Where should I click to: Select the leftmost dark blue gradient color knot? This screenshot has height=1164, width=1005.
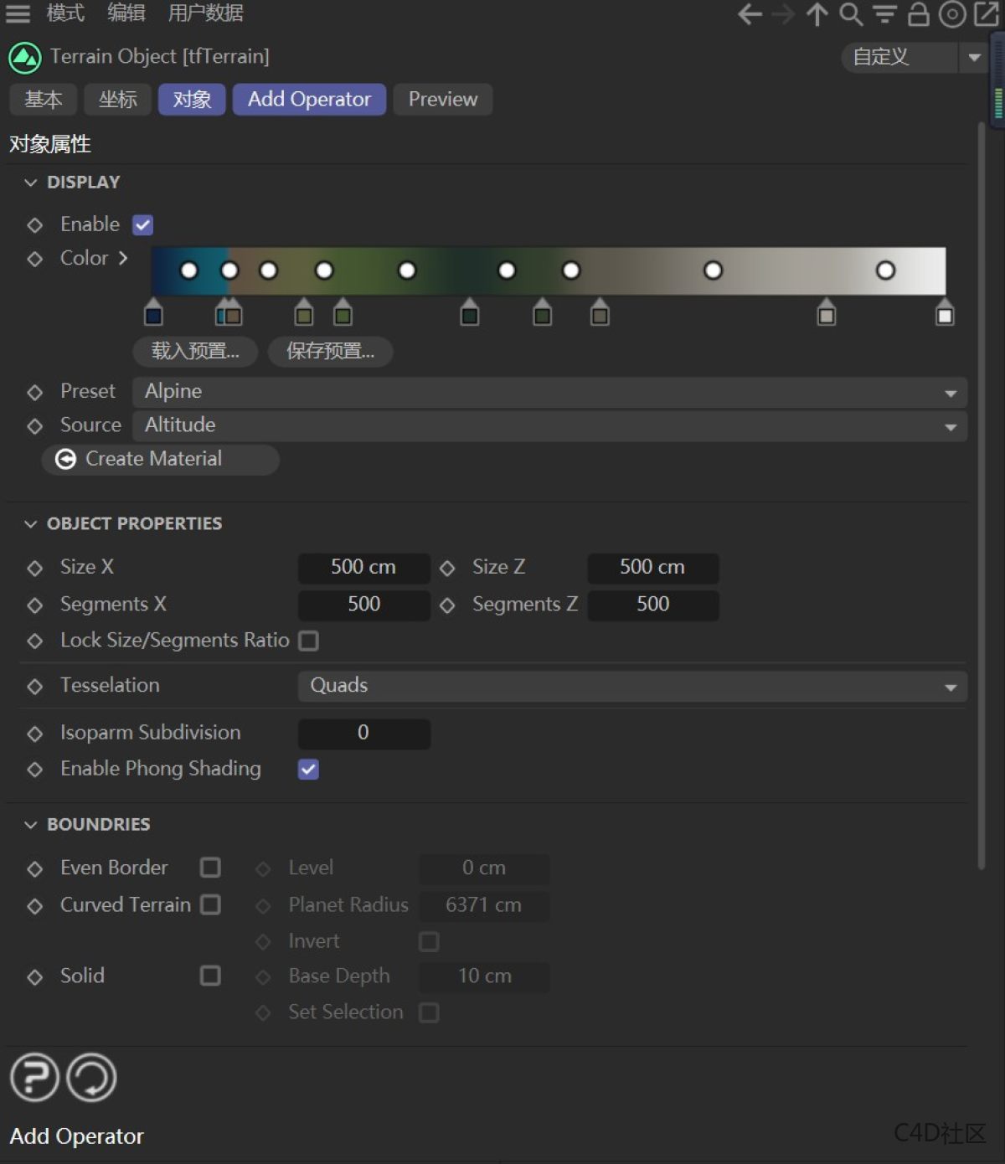[x=153, y=314]
